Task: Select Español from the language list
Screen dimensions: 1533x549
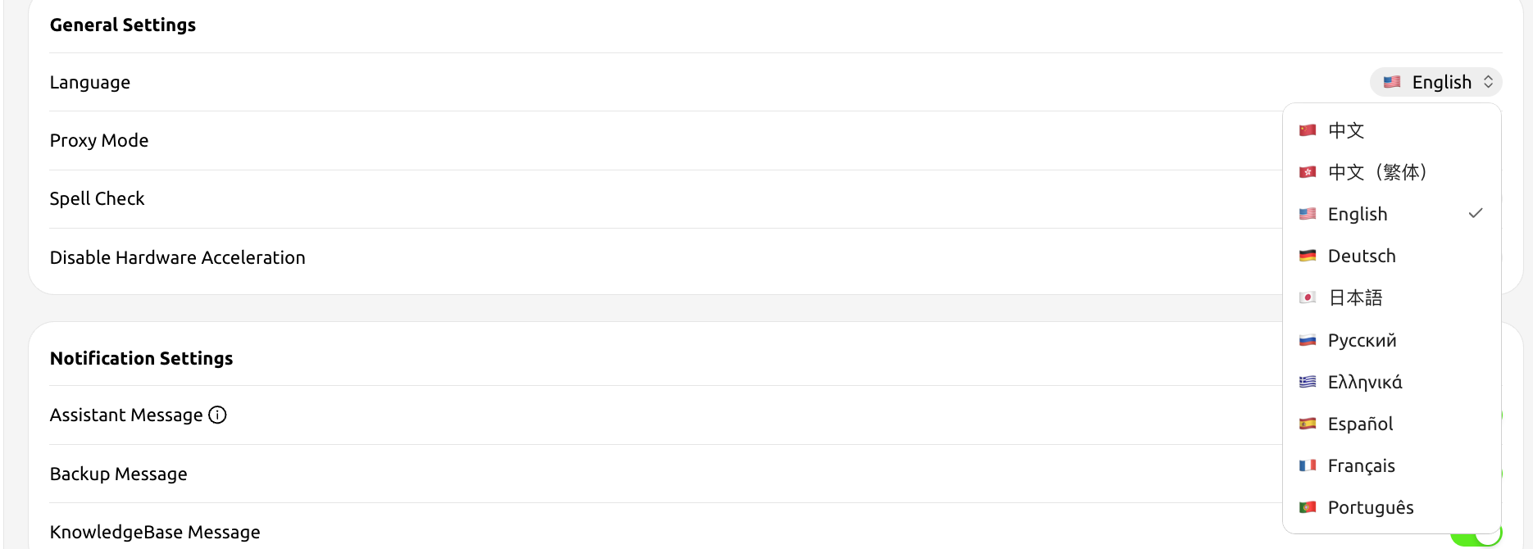Action: tap(1360, 424)
